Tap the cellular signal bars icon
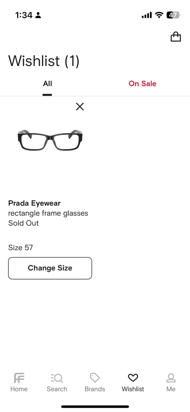 tap(147, 15)
